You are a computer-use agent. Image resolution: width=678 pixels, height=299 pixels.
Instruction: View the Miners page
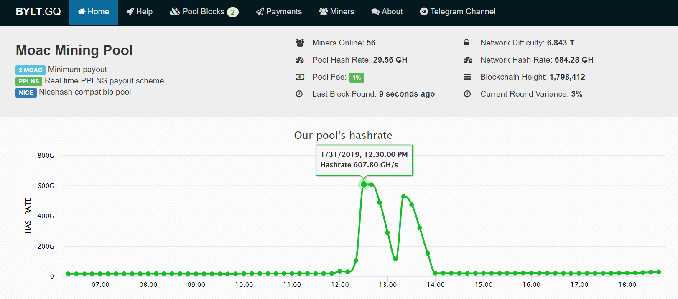pos(336,12)
